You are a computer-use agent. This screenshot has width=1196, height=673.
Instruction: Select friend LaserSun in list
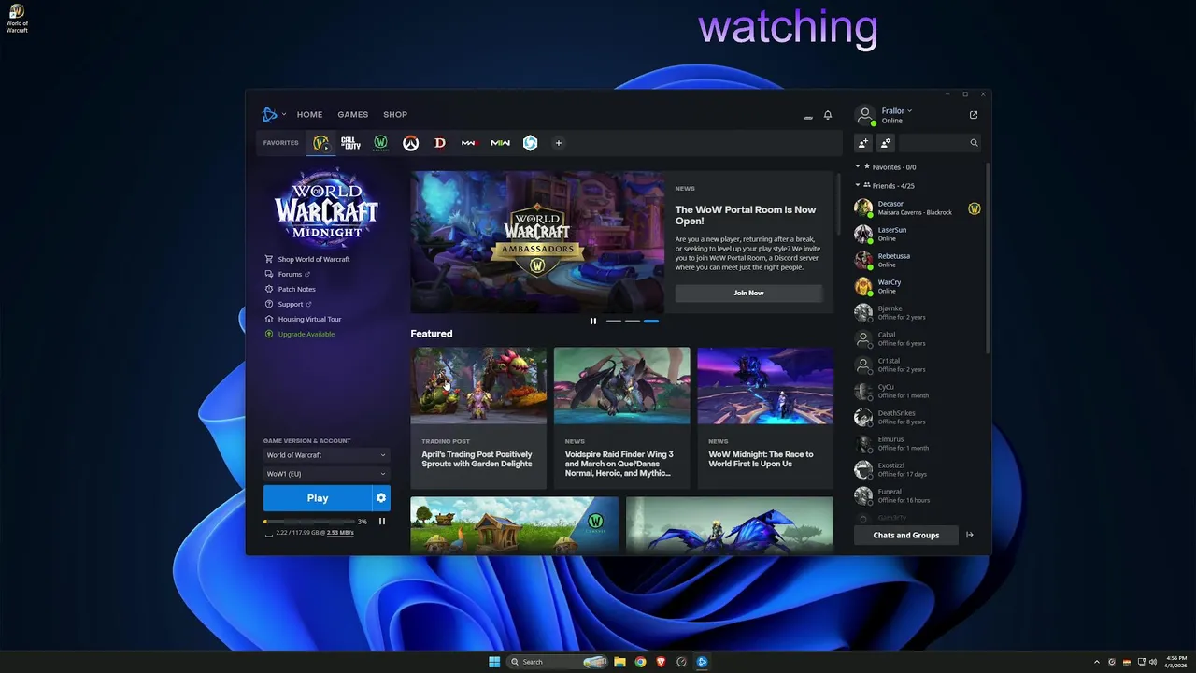(918, 234)
